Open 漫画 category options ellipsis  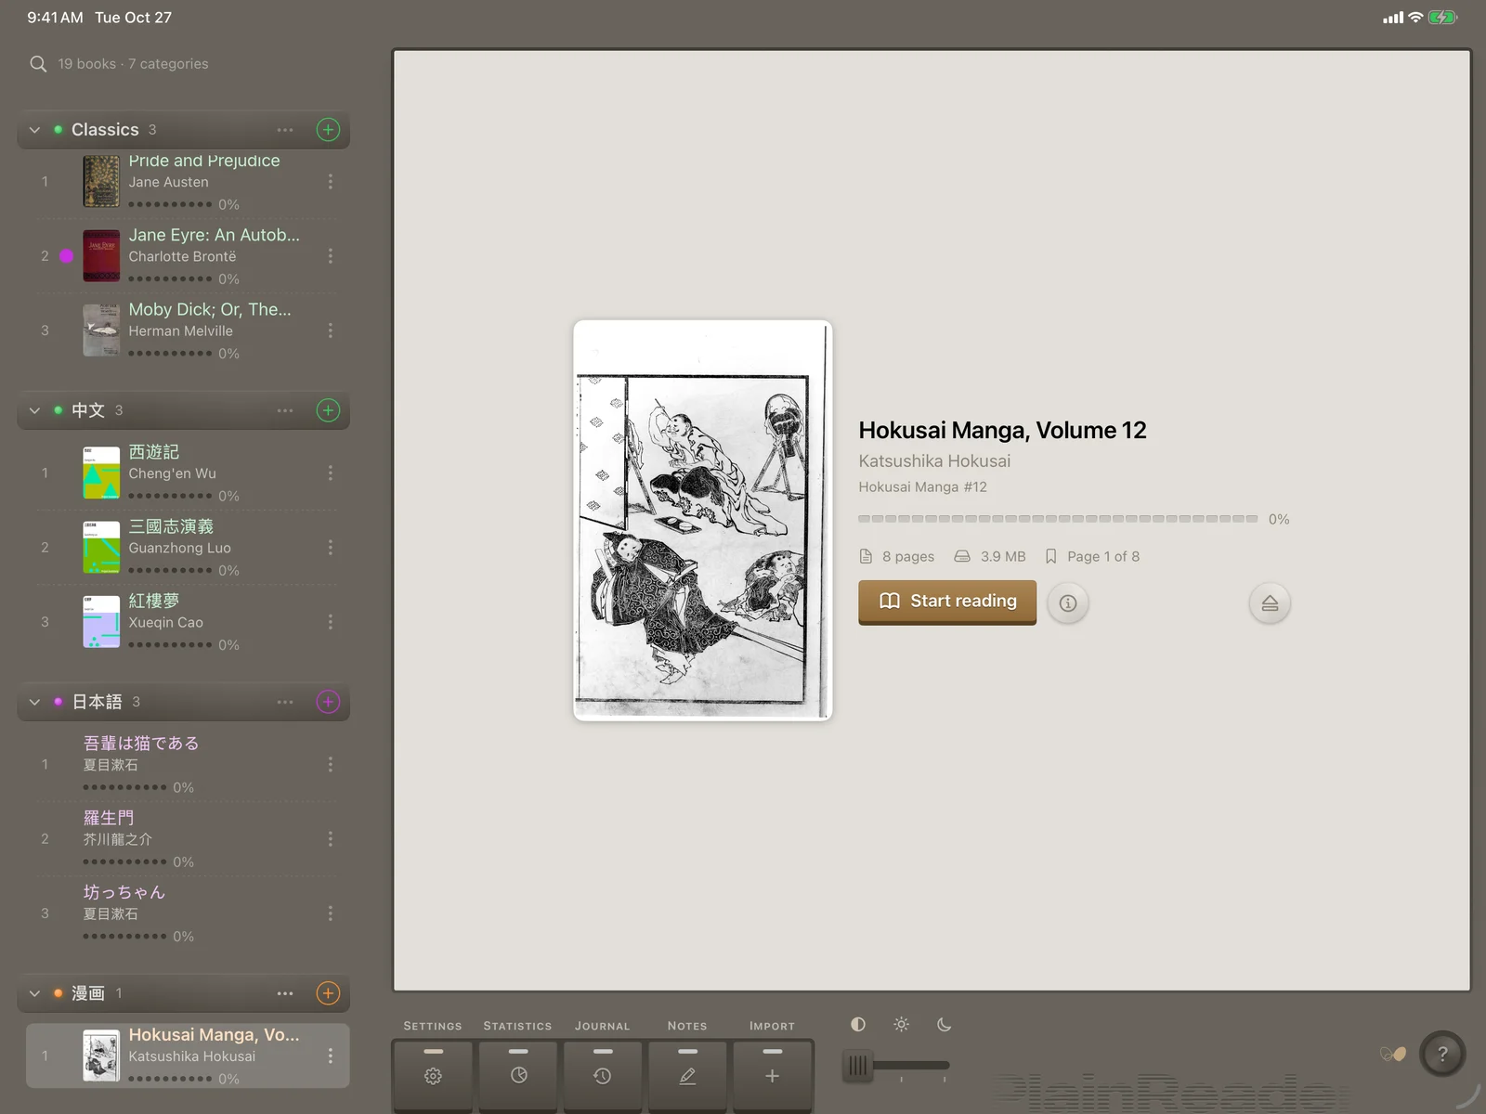point(285,993)
